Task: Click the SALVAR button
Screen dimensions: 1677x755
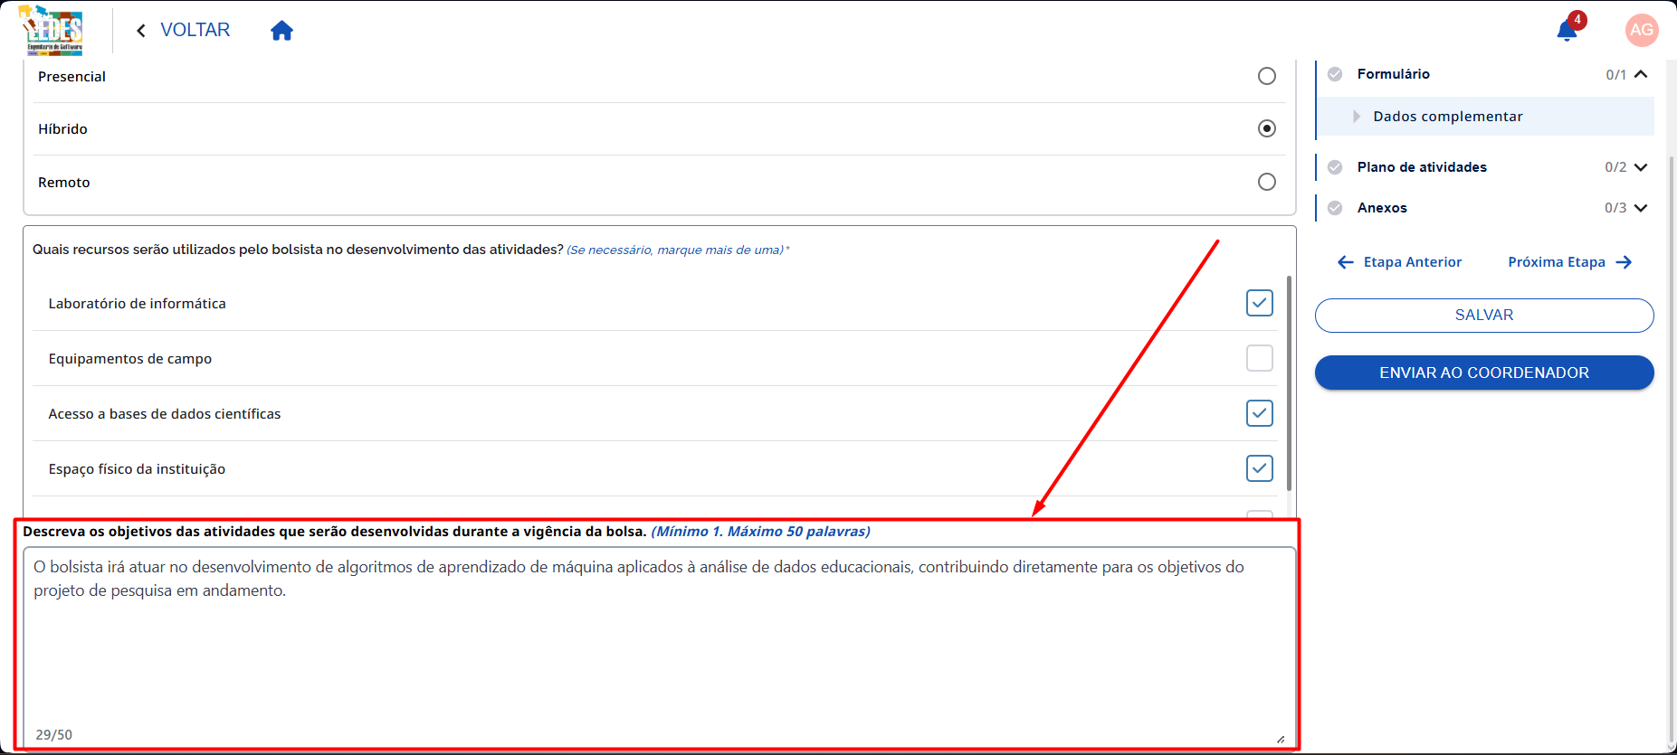Action: click(x=1484, y=316)
